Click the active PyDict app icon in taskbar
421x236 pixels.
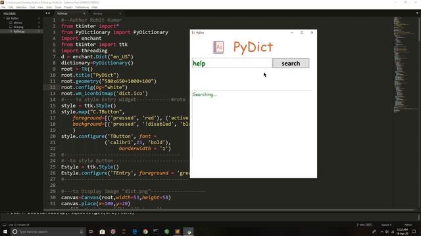pos(189,231)
